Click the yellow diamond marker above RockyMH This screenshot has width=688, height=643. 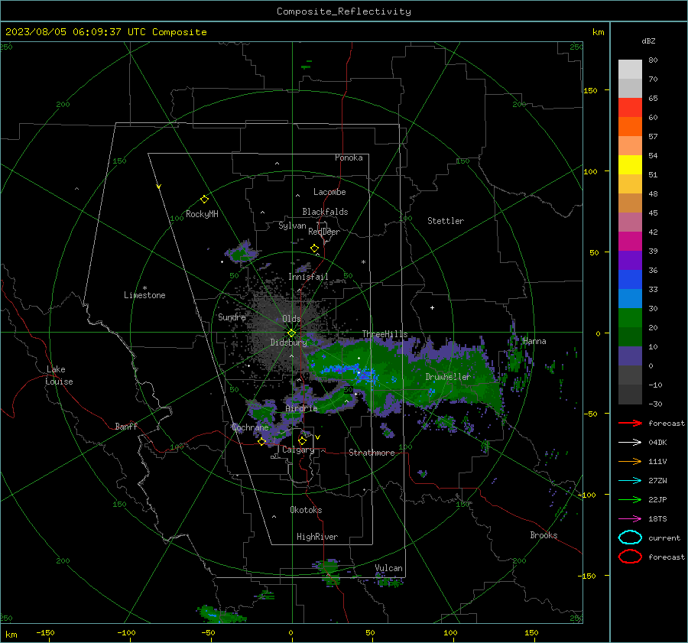pos(204,200)
